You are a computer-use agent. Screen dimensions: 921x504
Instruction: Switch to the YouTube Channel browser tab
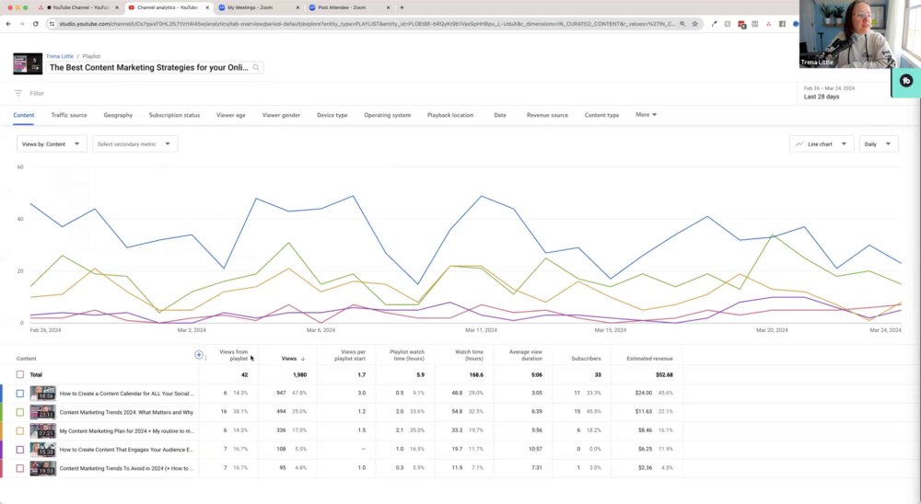pos(78,7)
